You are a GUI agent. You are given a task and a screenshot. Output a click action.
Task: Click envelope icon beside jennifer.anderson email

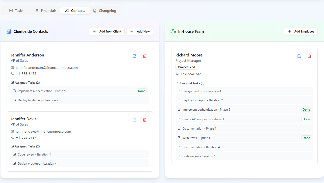pos(12,68)
